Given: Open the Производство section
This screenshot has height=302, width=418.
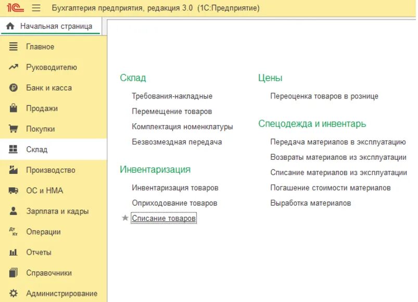Looking at the screenshot, I should [x=53, y=170].
